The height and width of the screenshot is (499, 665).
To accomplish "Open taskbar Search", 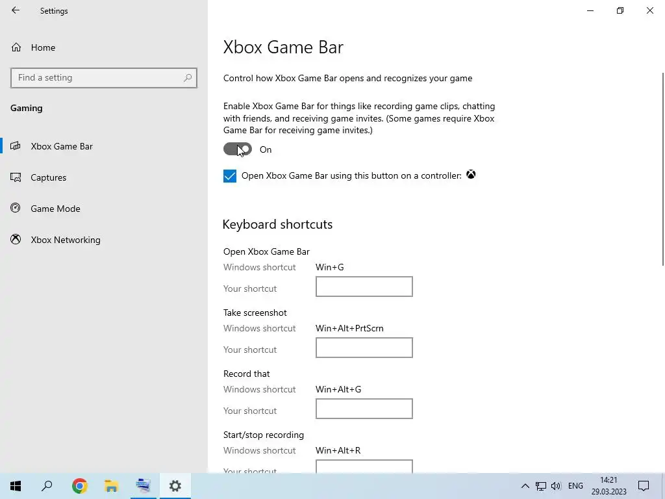I will (x=47, y=486).
